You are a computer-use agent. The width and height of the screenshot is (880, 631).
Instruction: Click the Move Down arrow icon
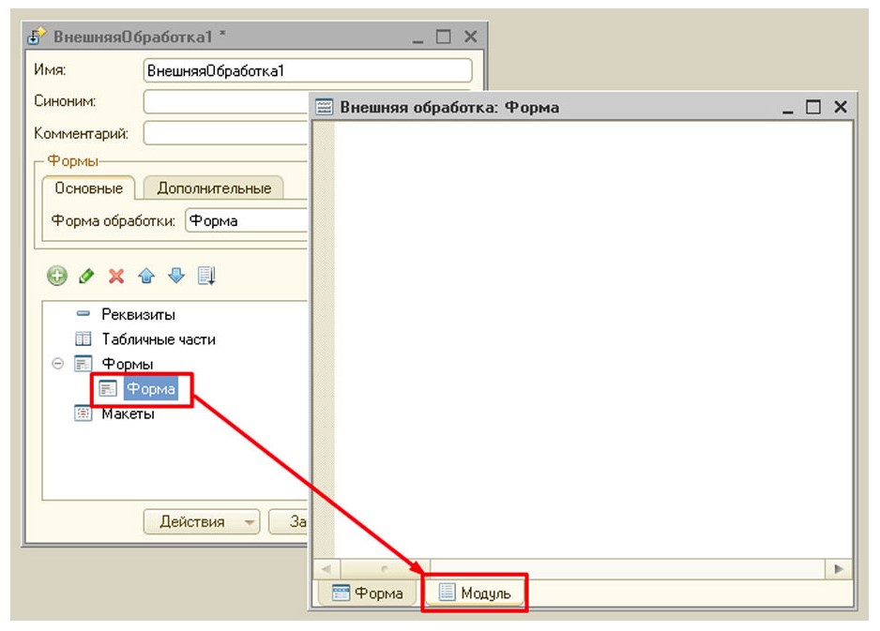[176, 276]
